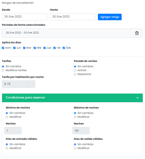Viewport: 145px width, 159px height.
Task: Select Modificar under Máximo de noches
Action: [x=75, y=117]
